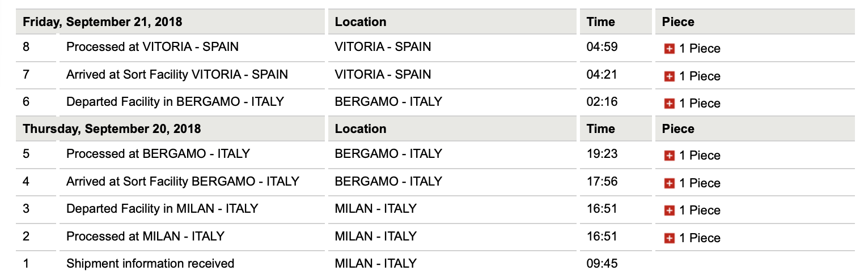Image resolution: width=864 pixels, height=275 pixels.
Task: Click the Friday, September 21, 2018 header
Action: tap(103, 22)
